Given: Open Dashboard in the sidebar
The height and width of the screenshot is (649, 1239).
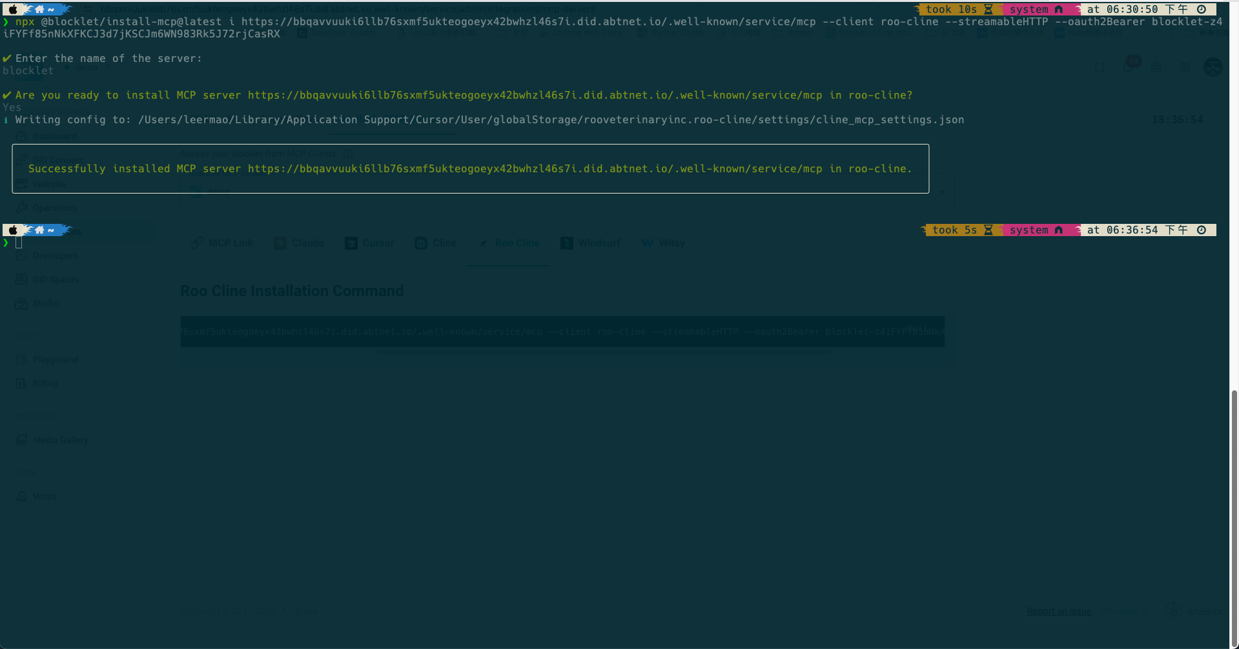Looking at the screenshot, I should pyautogui.click(x=54, y=136).
